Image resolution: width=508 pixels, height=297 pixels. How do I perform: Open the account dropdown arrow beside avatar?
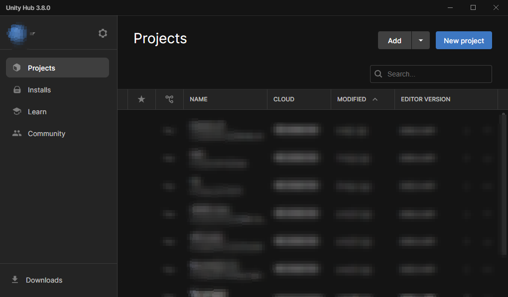[x=33, y=33]
